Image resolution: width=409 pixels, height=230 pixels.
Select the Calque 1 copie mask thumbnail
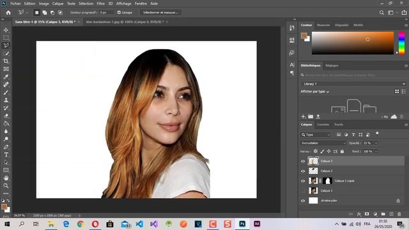pos(327,181)
